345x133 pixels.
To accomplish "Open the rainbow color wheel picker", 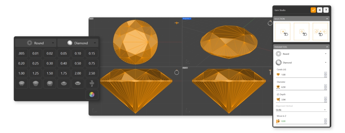I will pos(92,95).
